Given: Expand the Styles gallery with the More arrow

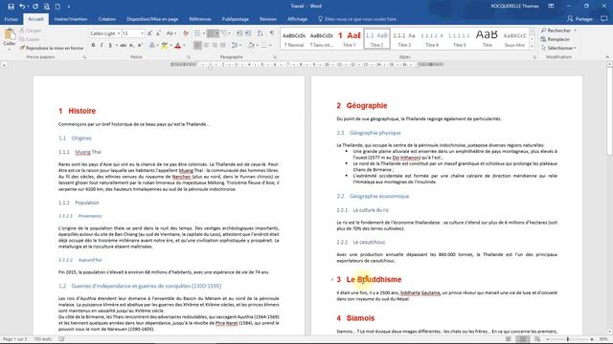Looking at the screenshot, I should tap(532, 46).
